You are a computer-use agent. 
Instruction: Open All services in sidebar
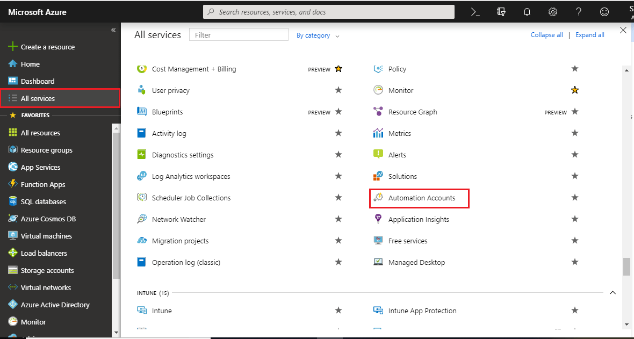tap(60, 98)
